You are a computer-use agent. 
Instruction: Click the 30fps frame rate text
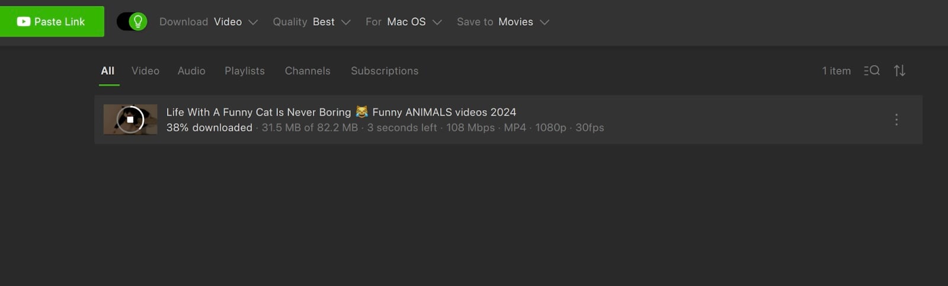pyautogui.click(x=590, y=127)
